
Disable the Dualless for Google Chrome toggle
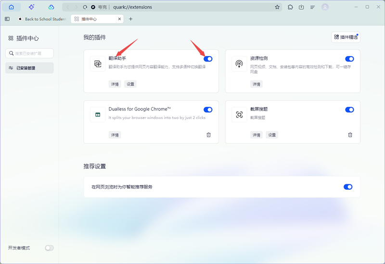(x=208, y=109)
